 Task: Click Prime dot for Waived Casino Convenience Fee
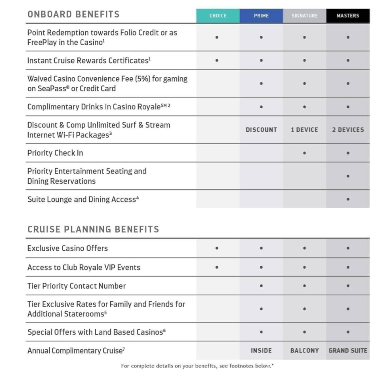point(261,83)
